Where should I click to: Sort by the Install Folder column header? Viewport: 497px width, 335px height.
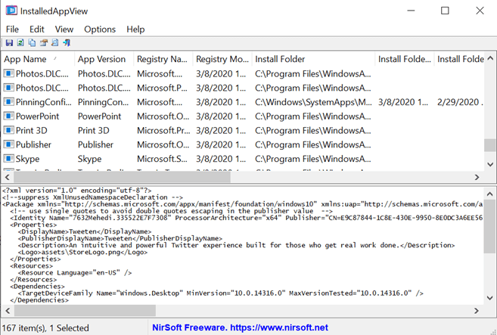point(313,59)
